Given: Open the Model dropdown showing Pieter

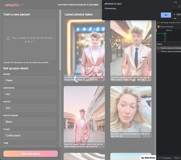Looking at the screenshot, I should coord(30,80).
